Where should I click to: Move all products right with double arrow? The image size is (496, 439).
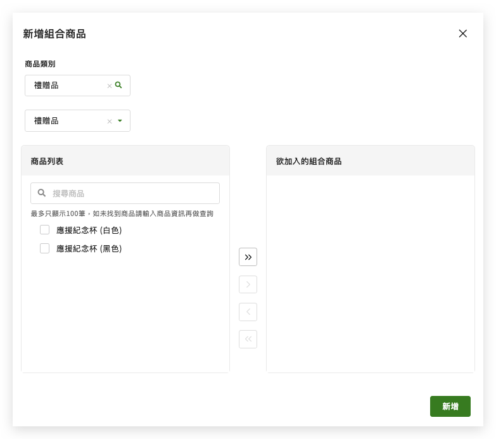point(248,257)
